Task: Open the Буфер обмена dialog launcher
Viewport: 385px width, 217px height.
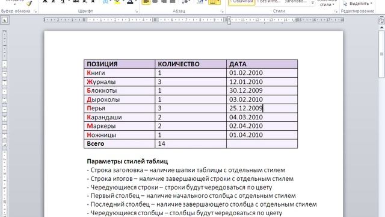Action: [35, 11]
